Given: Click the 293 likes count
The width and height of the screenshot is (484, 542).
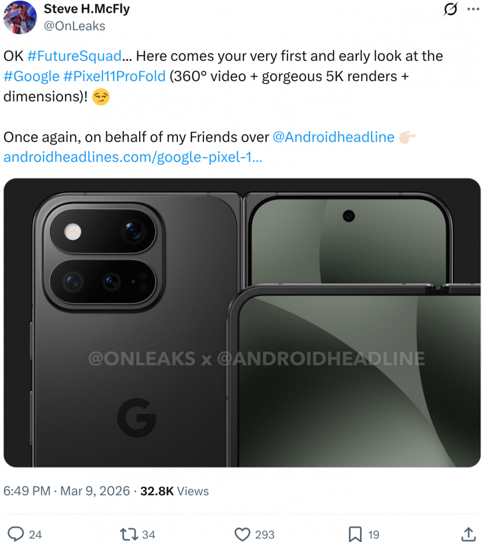Looking at the screenshot, I should [264, 534].
